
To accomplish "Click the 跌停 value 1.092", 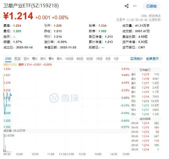I will point(102,31).
